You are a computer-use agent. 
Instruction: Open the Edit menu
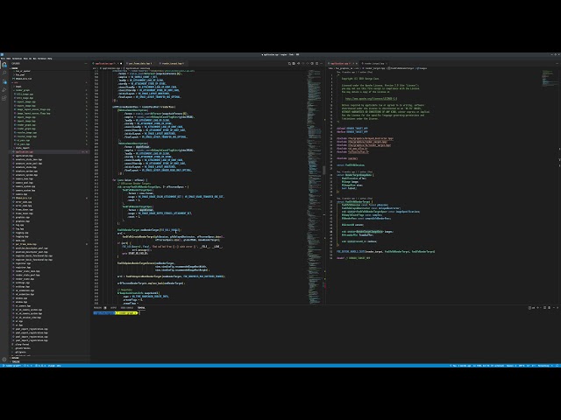(8, 59)
